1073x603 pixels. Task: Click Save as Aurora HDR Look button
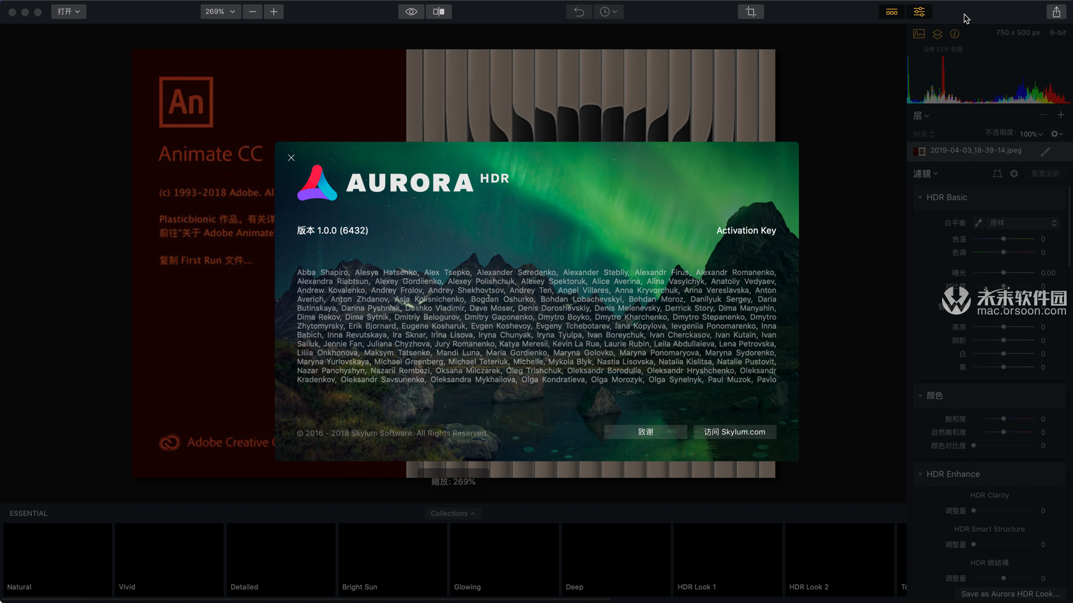pos(1010,594)
